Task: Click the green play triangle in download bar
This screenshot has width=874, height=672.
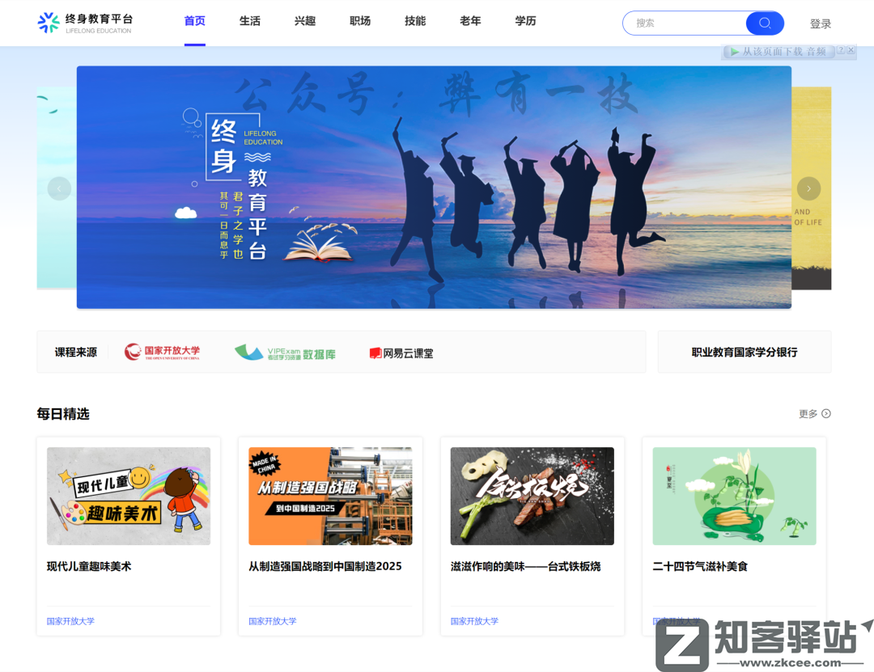Action: [x=735, y=50]
